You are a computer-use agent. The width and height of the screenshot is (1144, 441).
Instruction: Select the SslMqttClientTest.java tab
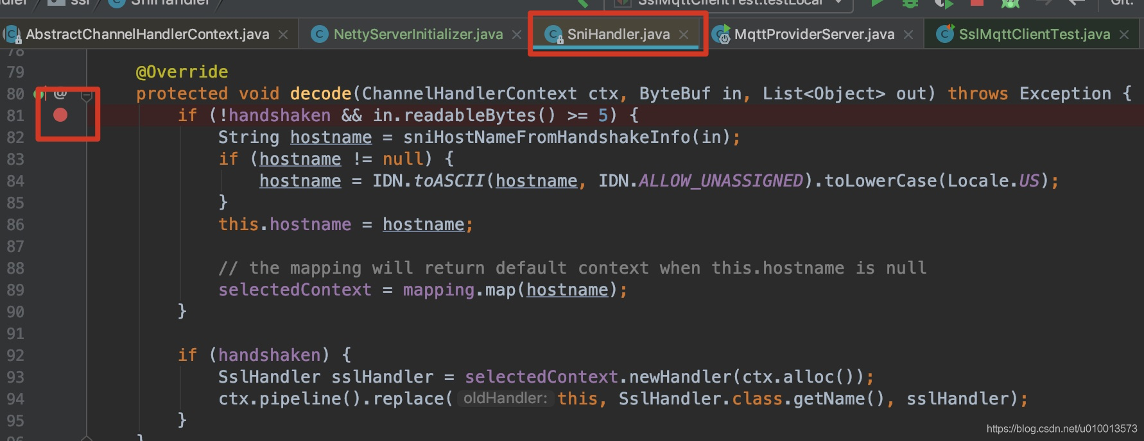click(x=1034, y=35)
